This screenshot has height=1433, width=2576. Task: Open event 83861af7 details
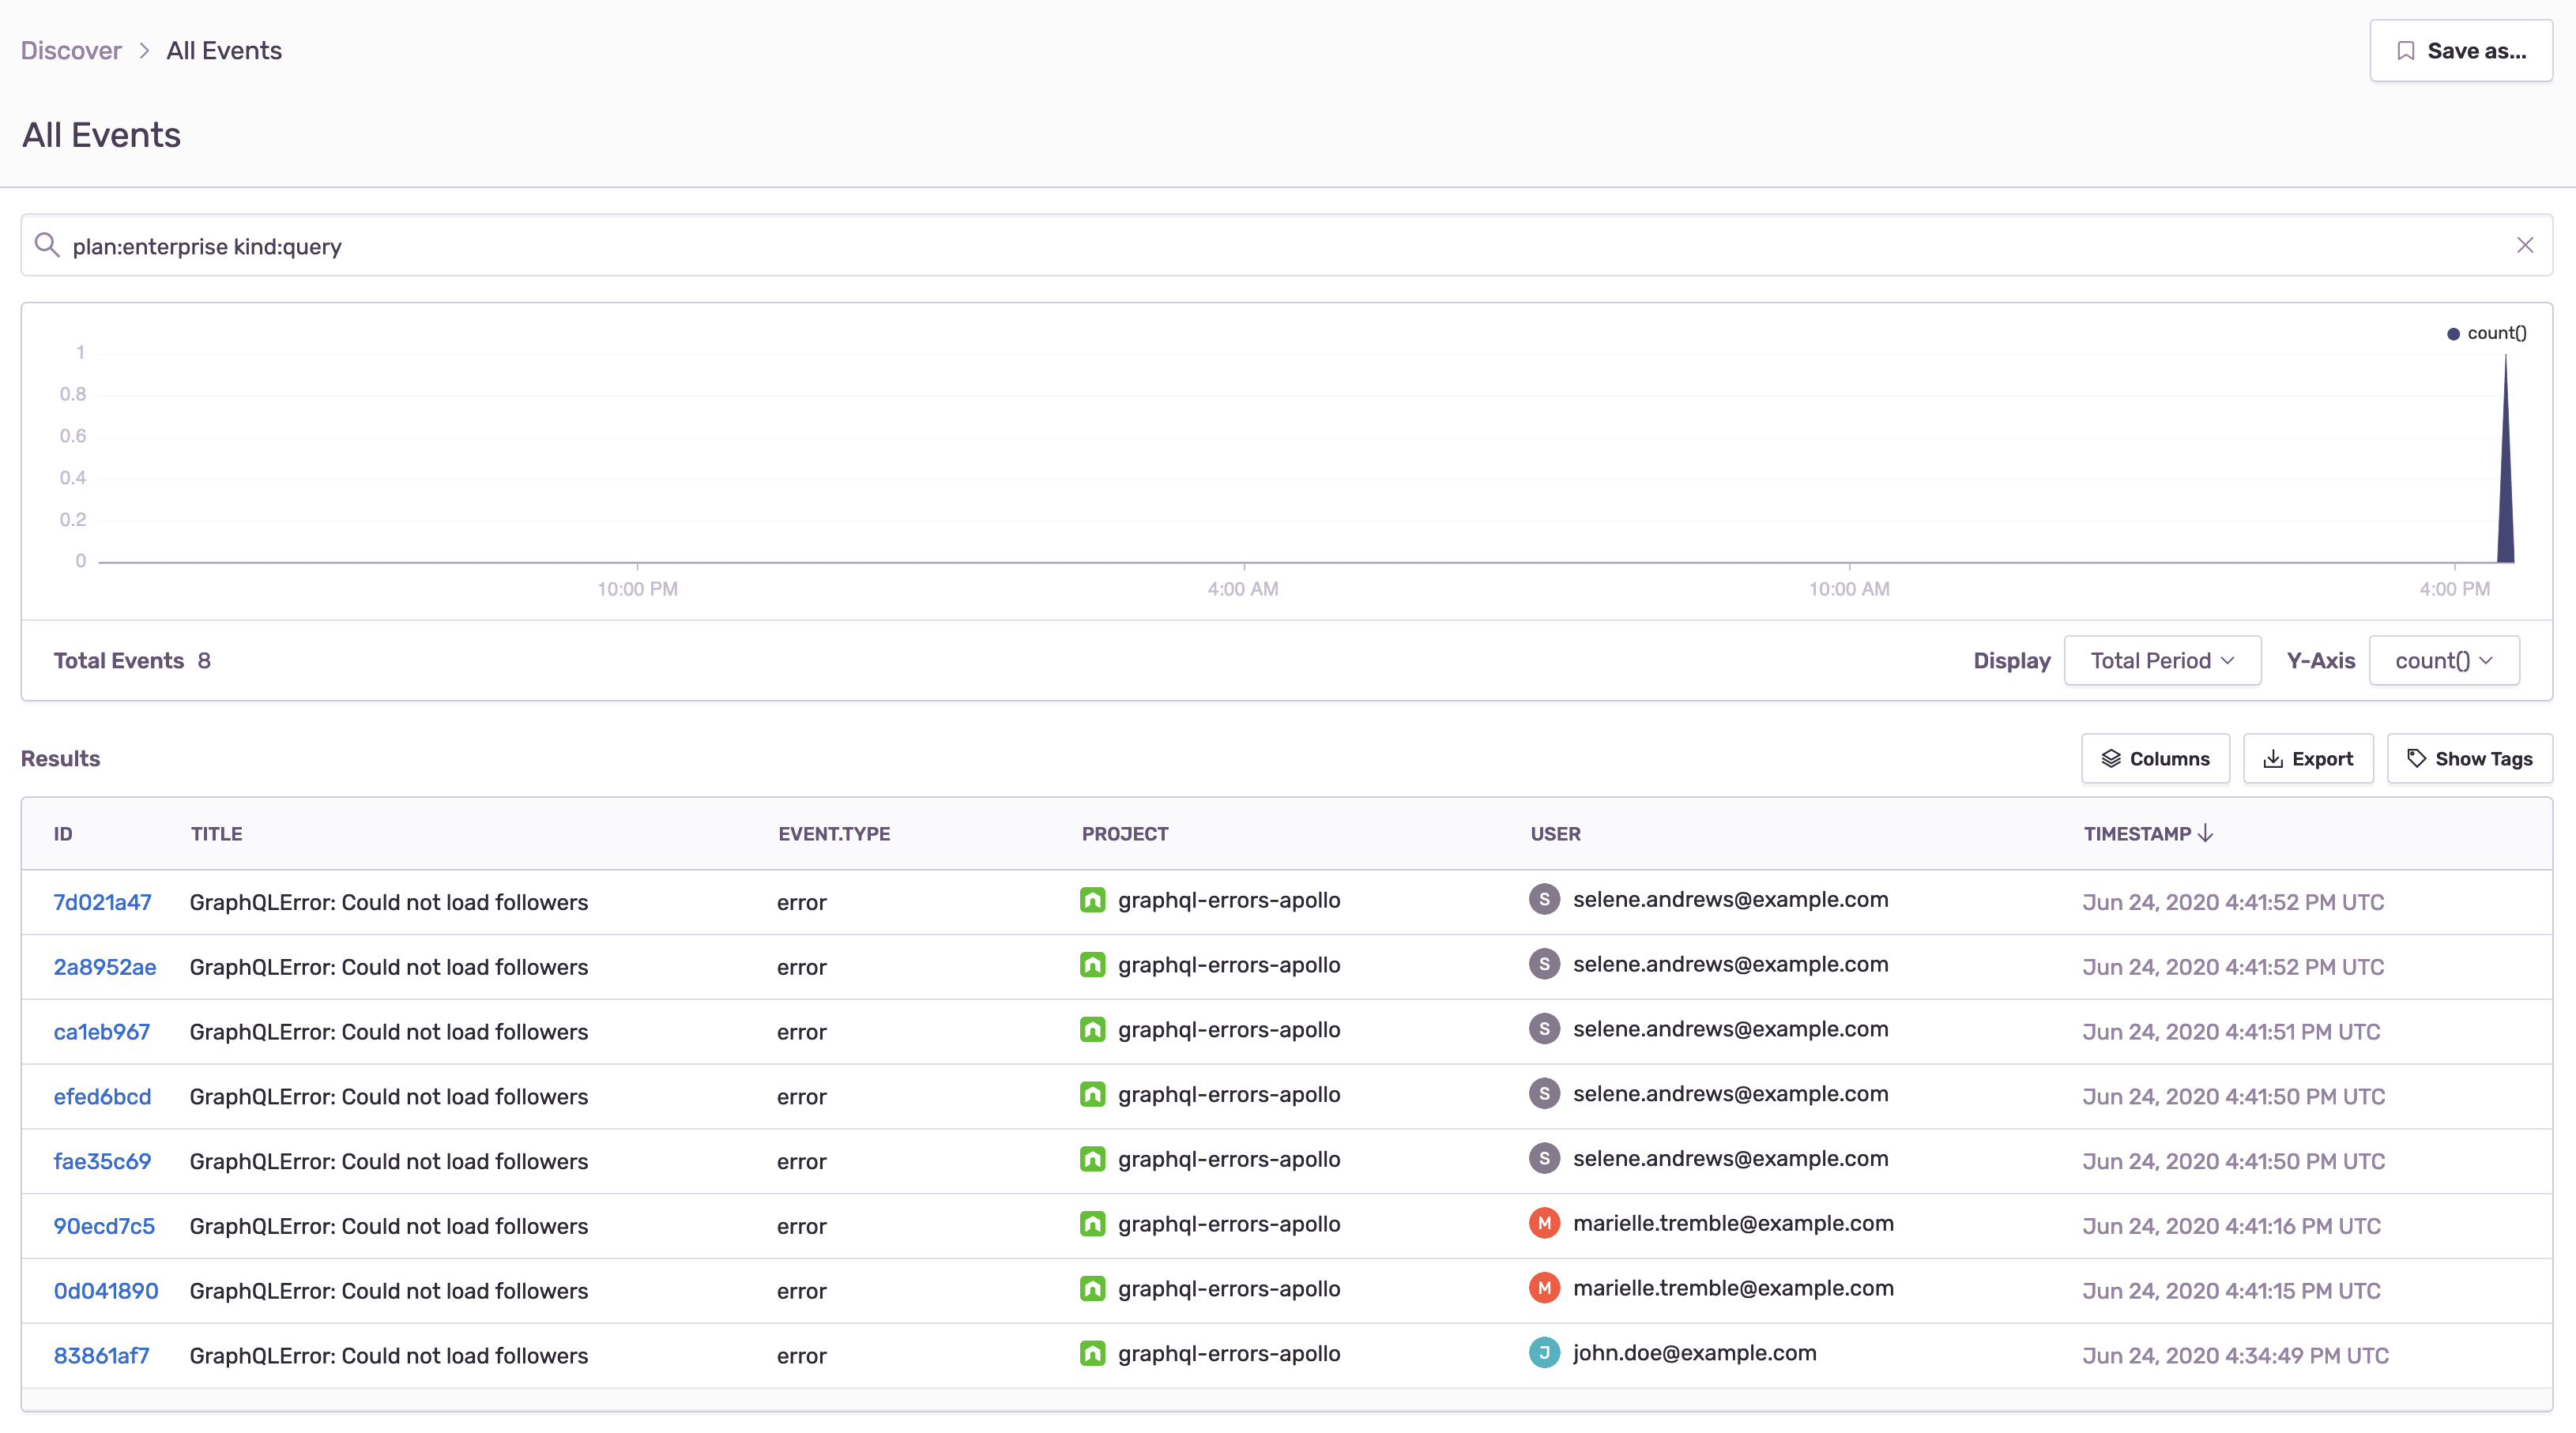pos(101,1355)
